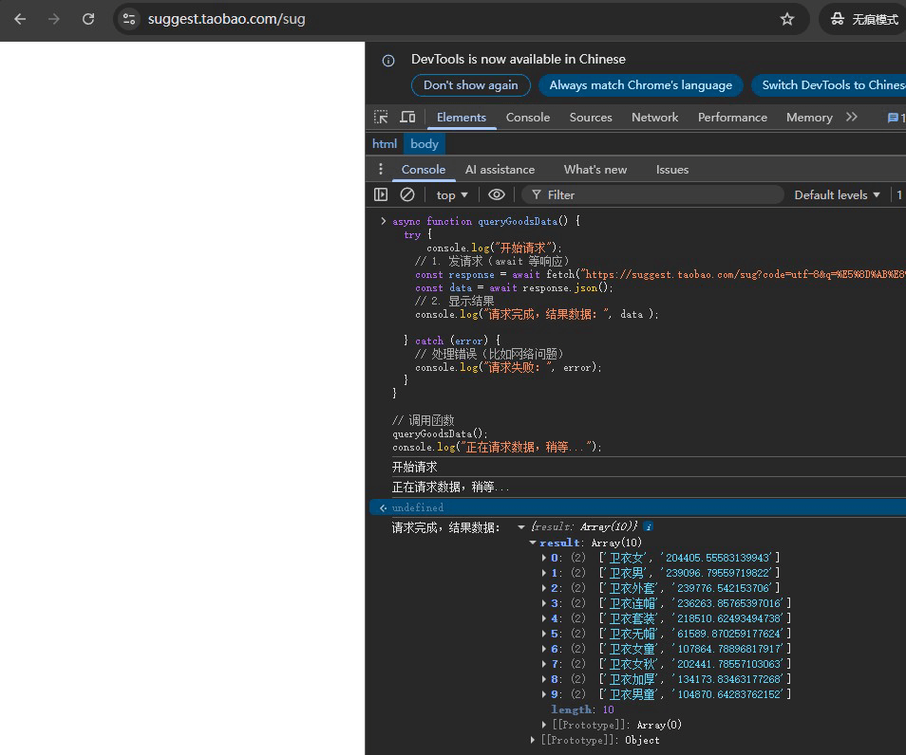The width and height of the screenshot is (906, 755).
Task: Click Always match Chrome's language button
Action: coord(640,85)
